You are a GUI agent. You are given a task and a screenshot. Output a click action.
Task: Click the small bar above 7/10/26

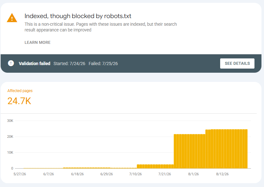136,168
